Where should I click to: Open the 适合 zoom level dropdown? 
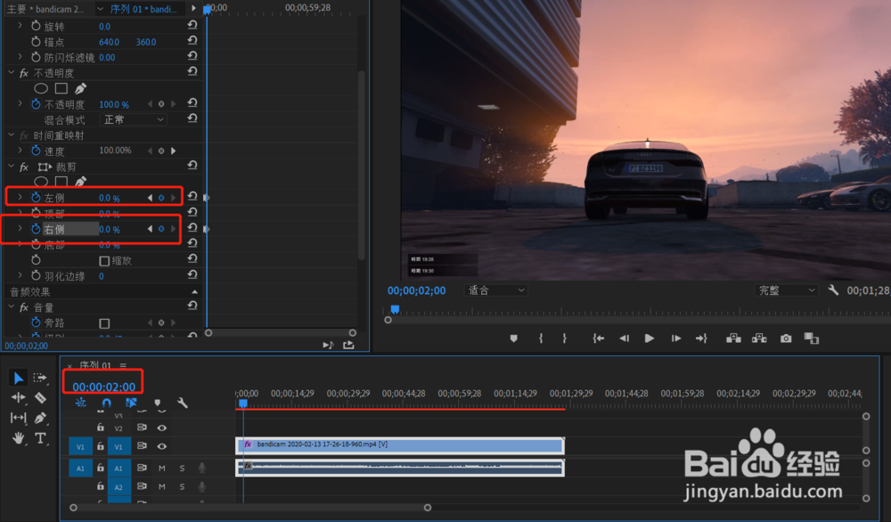click(495, 290)
